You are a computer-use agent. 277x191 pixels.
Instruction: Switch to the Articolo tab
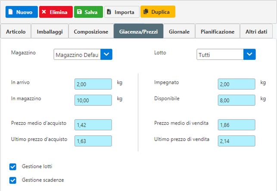16,31
